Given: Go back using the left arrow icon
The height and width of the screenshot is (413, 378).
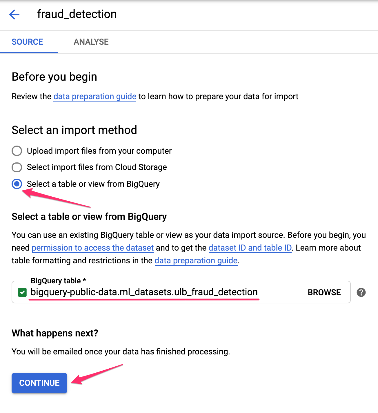Looking at the screenshot, I should pos(14,14).
